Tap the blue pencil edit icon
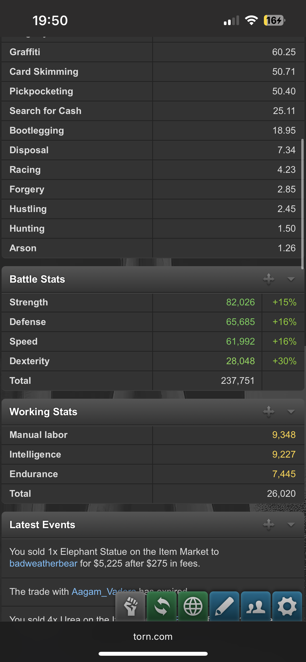The width and height of the screenshot is (306, 662). pos(224,606)
